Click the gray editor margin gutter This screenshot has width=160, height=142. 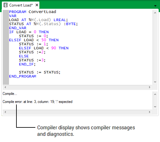click(x=6, y=47)
